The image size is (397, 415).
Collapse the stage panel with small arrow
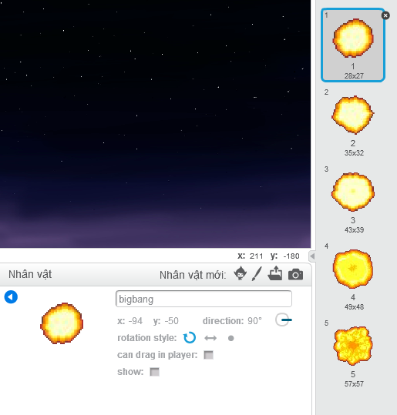click(x=312, y=256)
